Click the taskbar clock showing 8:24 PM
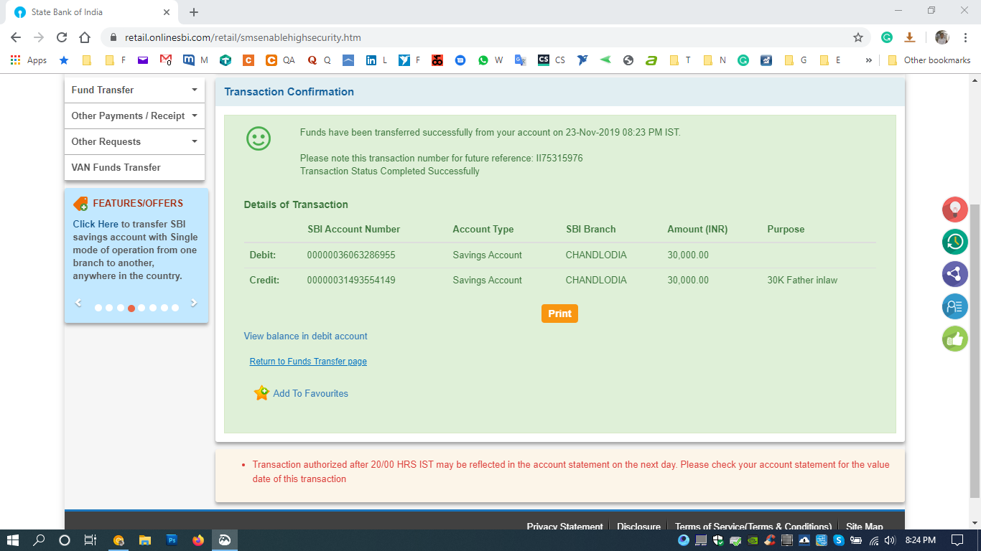981x551 pixels. click(919, 540)
